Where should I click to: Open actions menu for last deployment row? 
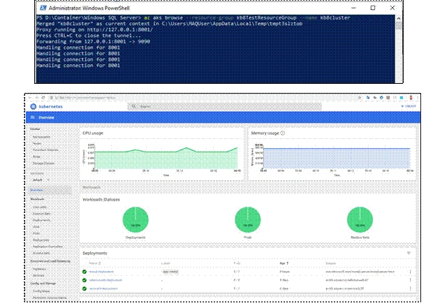[410, 288]
